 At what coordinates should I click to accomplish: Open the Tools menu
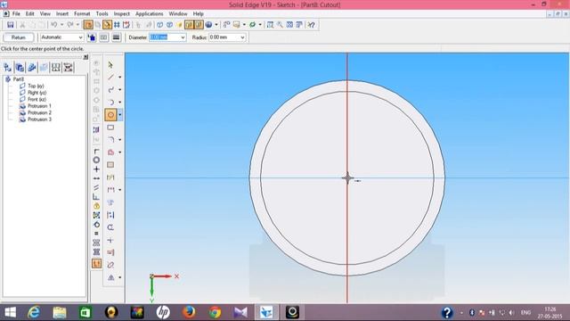click(102, 13)
